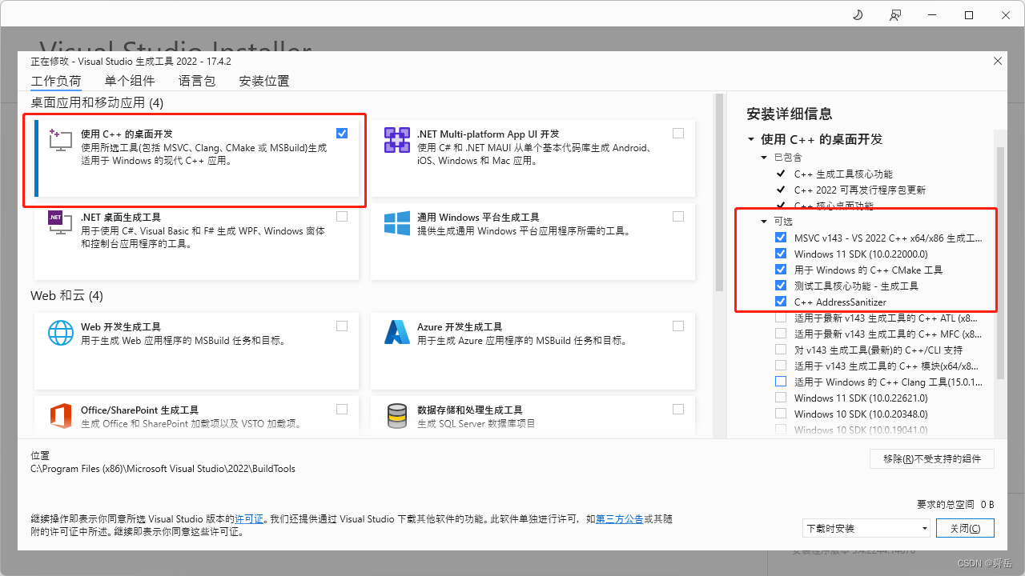Screen dimensions: 1025x576
Task: Check the 数据存储和处理生成工具 checkbox
Action: [x=678, y=409]
